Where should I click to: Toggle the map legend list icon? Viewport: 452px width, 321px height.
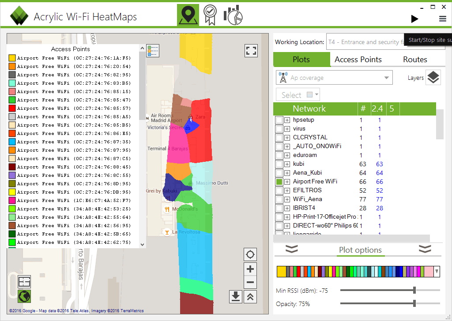pos(153,51)
